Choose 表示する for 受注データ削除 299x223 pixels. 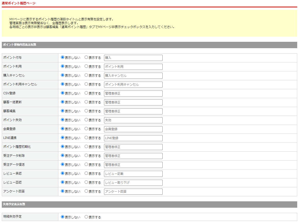pyautogui.click(x=86, y=156)
